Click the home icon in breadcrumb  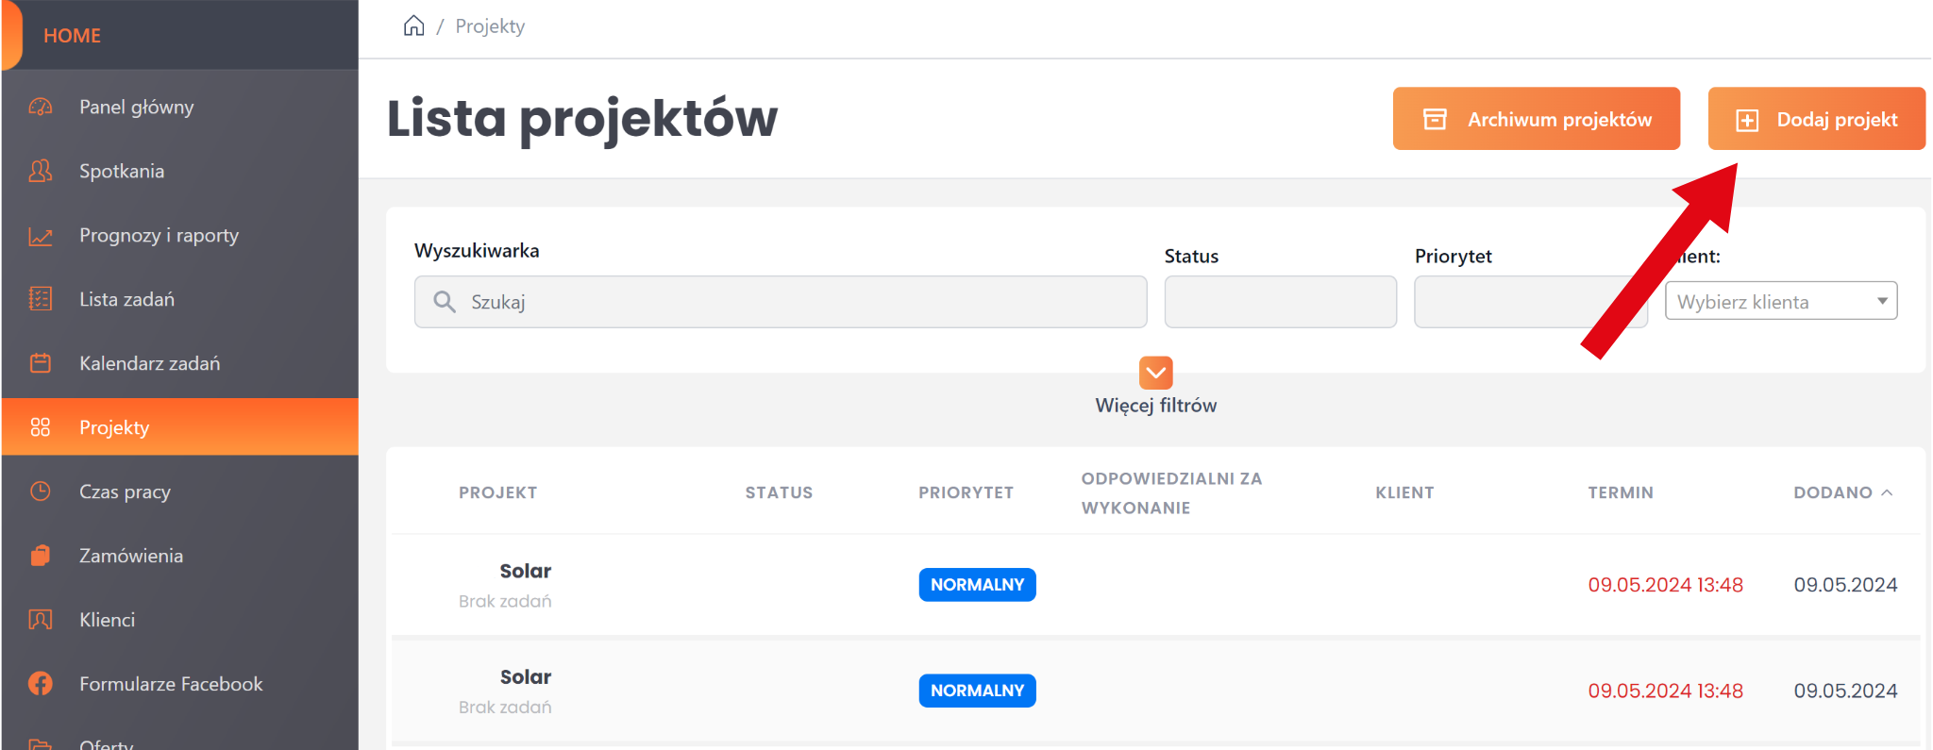(x=413, y=26)
